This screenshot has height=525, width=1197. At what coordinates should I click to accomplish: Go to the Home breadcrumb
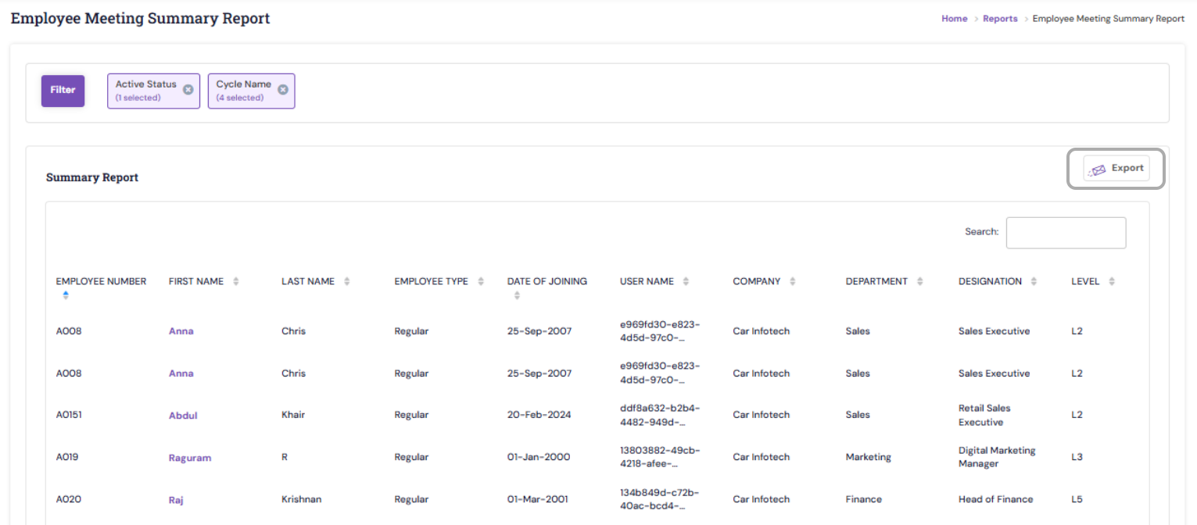[x=954, y=19]
